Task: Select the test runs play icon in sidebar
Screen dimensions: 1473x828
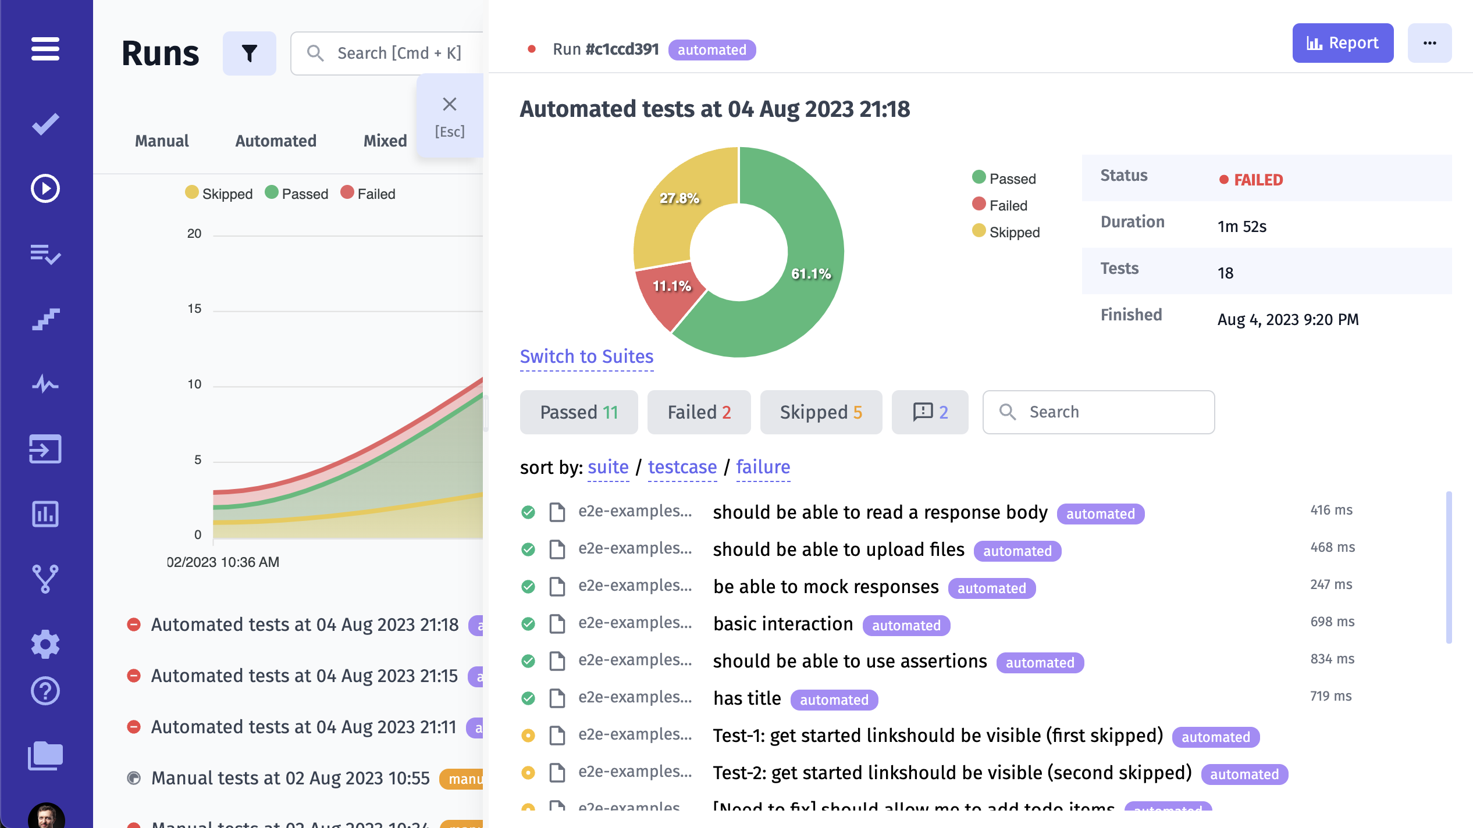Action: tap(45, 188)
